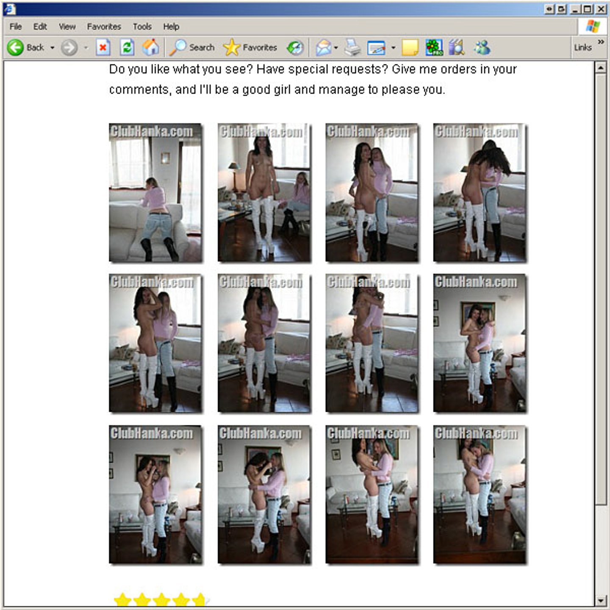The height and width of the screenshot is (610, 610).
Task: Click the Back navigation button
Action: (25, 47)
